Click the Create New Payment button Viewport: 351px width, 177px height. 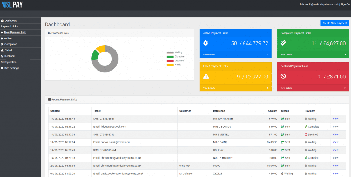[335, 23]
